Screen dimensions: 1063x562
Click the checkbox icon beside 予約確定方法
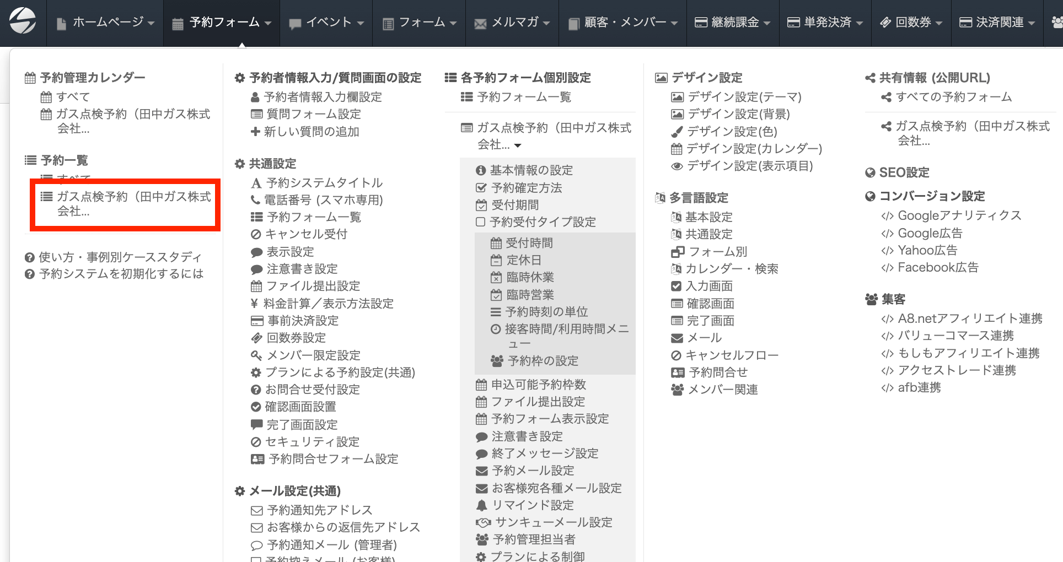pos(481,188)
